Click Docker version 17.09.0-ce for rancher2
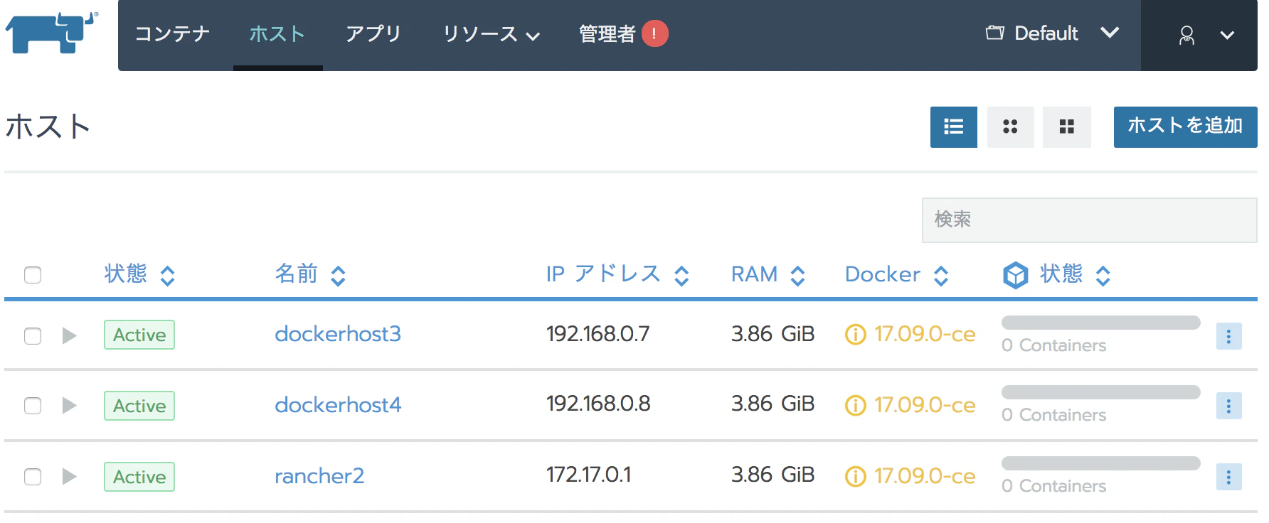The image size is (1269, 523). pyautogui.click(x=925, y=476)
